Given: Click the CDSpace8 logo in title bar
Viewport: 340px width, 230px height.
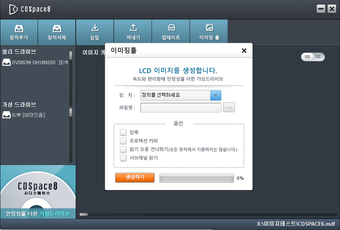Looking at the screenshot, I should [x=29, y=9].
